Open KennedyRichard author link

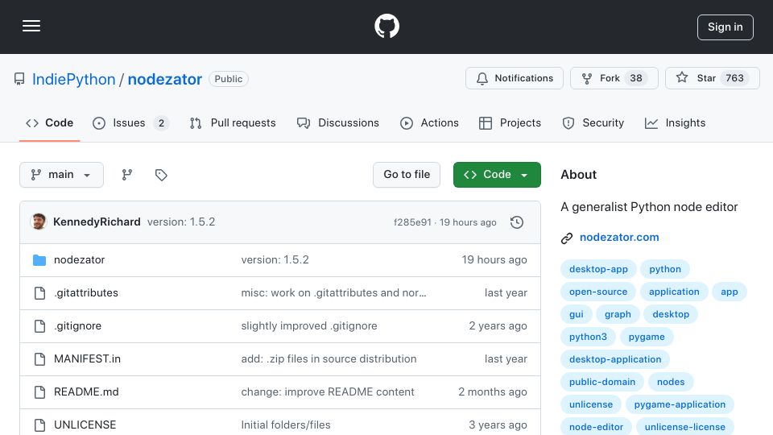click(97, 222)
